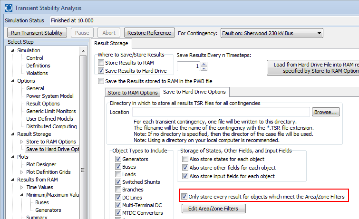This screenshot has width=359, height=219.
Task: Expand the Store to RAM Options tree node
Action: pyautogui.click(x=22, y=142)
